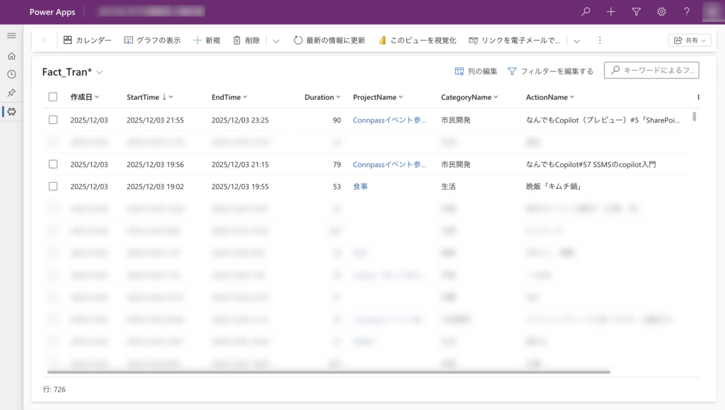Click 最新の情報に更新 refresh command
The width and height of the screenshot is (725, 410).
[329, 40]
